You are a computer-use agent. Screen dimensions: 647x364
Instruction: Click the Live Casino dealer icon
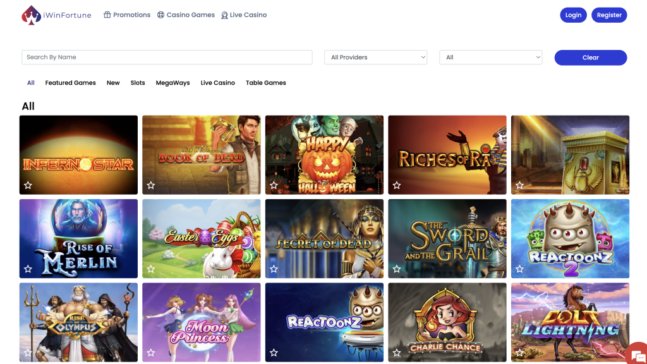pos(224,15)
